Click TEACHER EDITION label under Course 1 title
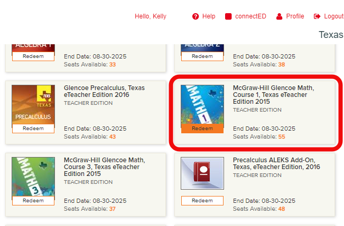344x226 pixels. tap(257, 110)
